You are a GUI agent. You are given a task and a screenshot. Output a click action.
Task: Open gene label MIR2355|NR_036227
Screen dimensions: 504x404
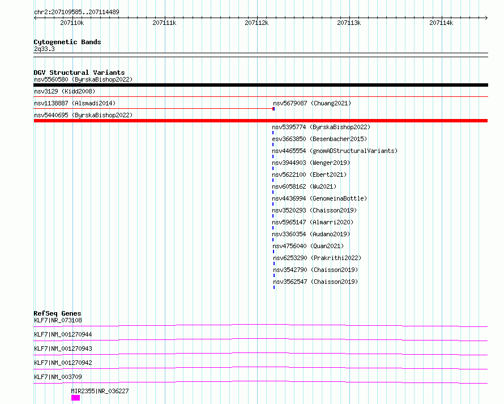click(x=100, y=391)
